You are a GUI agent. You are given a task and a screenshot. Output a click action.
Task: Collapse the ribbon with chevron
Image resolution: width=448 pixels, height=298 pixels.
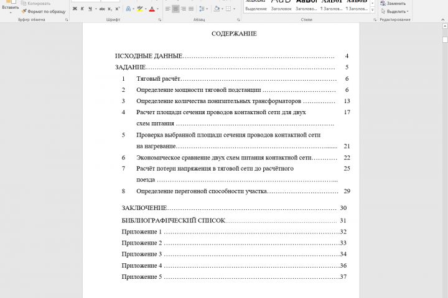443,20
